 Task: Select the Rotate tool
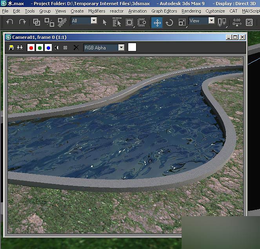(x=169, y=22)
